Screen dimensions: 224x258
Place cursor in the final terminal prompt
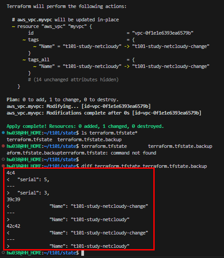83,253
